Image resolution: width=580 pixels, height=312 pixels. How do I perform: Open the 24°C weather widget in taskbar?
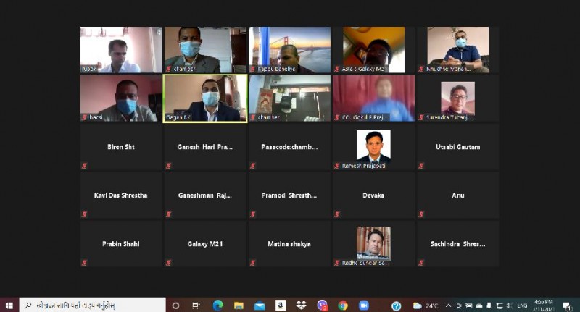(426, 305)
